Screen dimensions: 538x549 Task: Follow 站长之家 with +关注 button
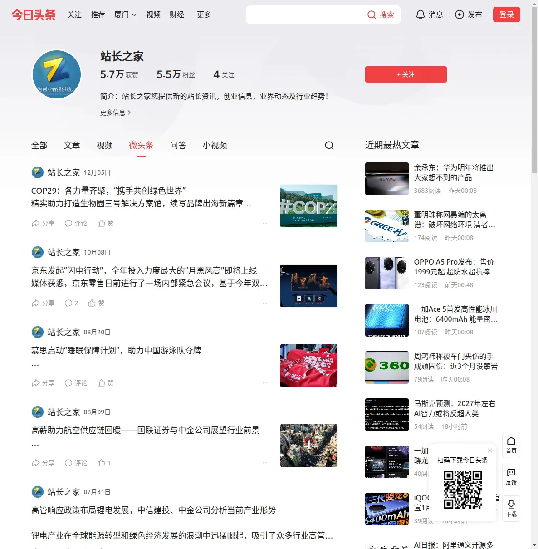point(406,74)
